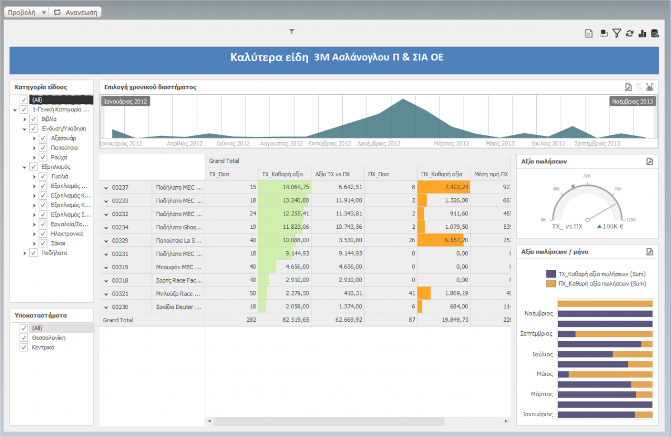The image size is (671, 437).
Task: Collapse the Ένδυση/Υπόδηση tree node
Action: 25,129
